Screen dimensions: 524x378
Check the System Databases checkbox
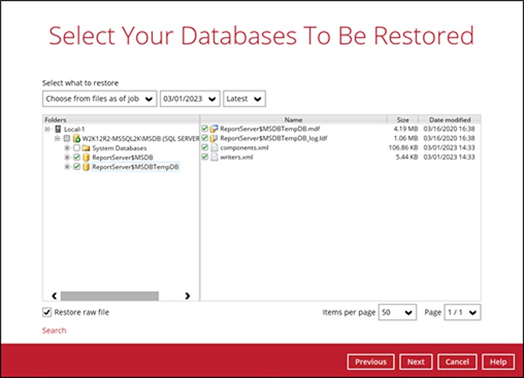76,148
